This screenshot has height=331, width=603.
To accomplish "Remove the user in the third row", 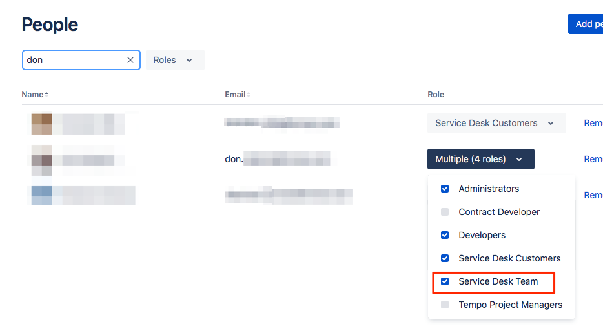I will (x=593, y=195).
